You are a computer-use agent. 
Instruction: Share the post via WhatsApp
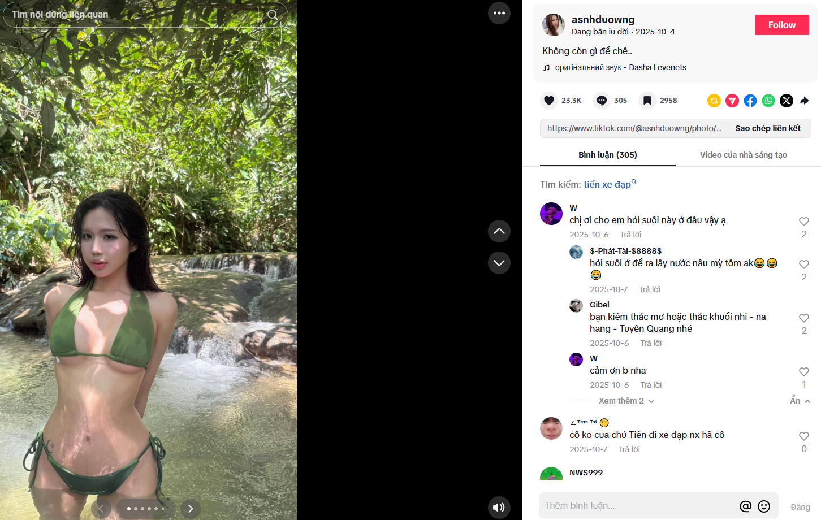tap(768, 101)
